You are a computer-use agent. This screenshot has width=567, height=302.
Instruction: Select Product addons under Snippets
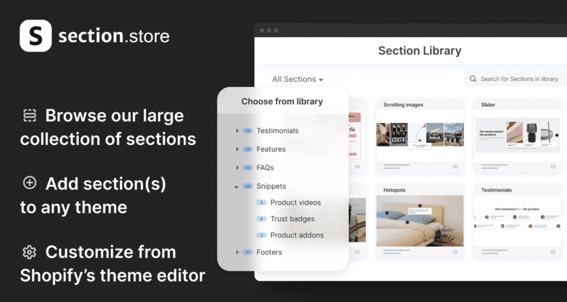click(297, 235)
